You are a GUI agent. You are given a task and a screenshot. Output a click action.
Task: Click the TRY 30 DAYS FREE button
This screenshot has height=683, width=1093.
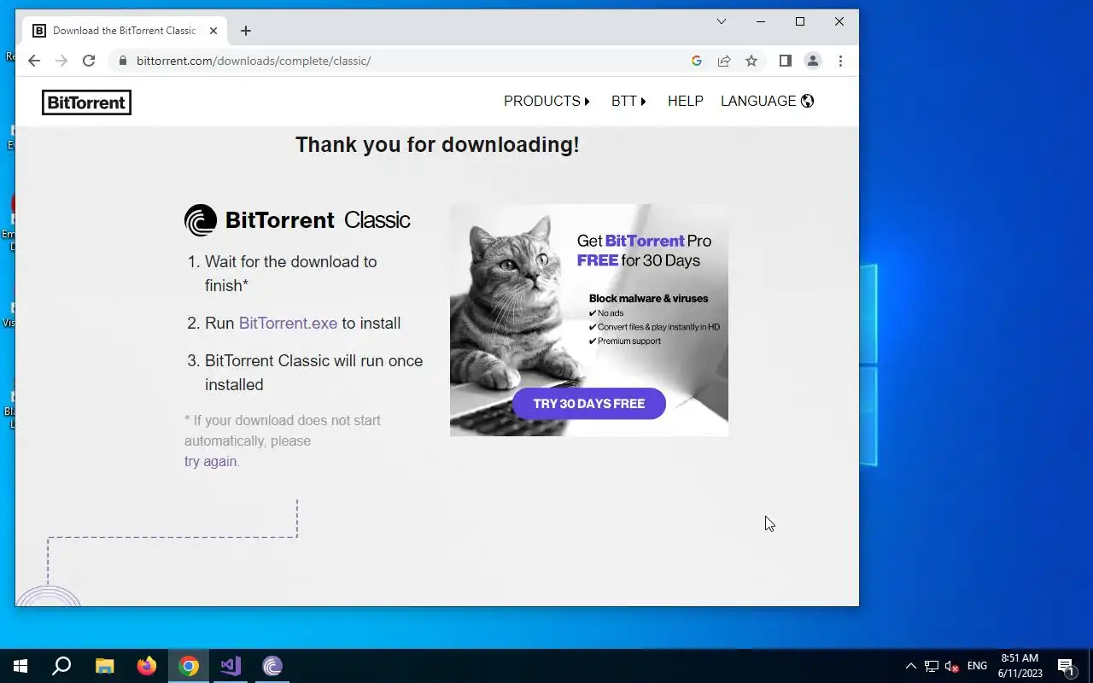(x=589, y=404)
